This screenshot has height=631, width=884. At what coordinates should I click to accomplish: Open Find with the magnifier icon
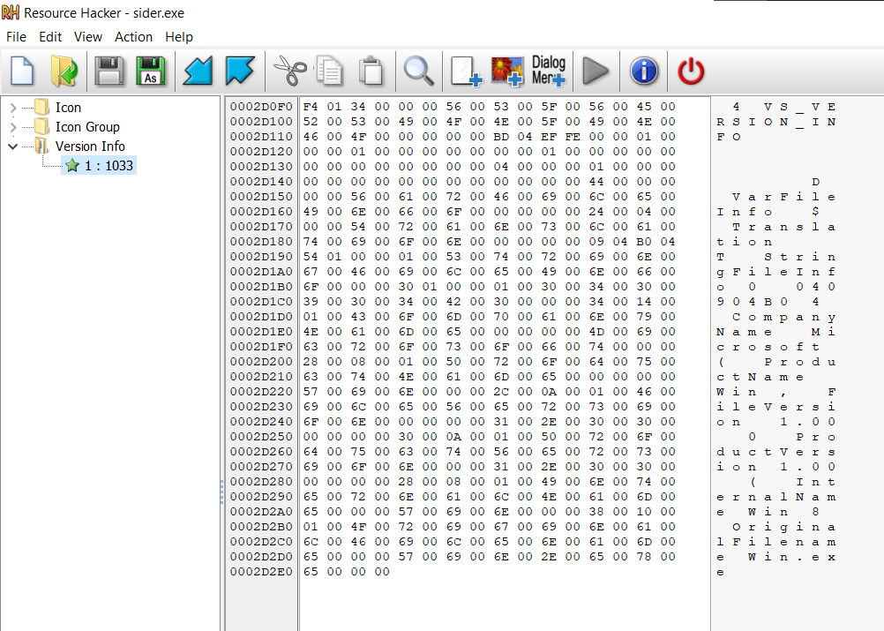[x=419, y=71]
